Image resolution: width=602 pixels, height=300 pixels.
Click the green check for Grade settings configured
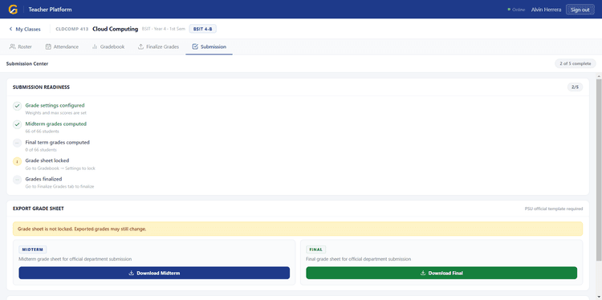tap(18, 106)
